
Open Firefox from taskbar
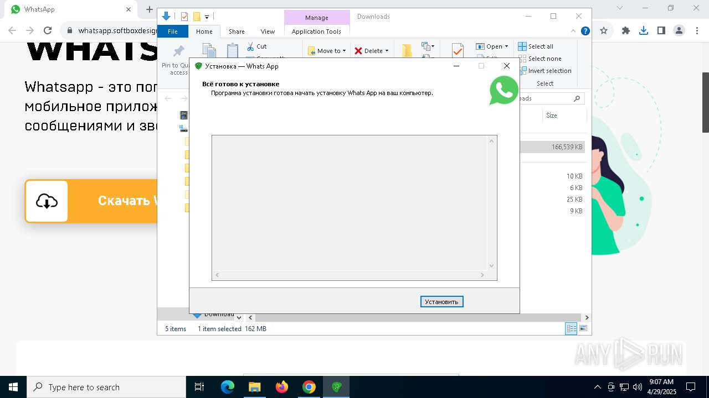coord(282,387)
